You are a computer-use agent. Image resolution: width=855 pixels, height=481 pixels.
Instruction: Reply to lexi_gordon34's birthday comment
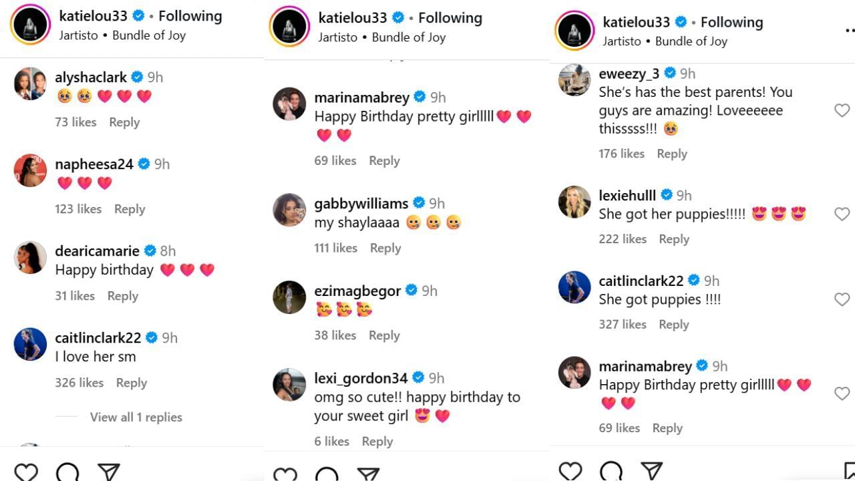[x=377, y=442]
